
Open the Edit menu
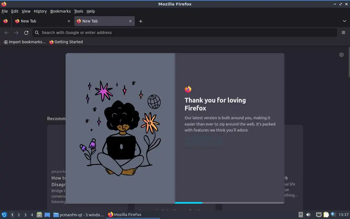coord(14,11)
